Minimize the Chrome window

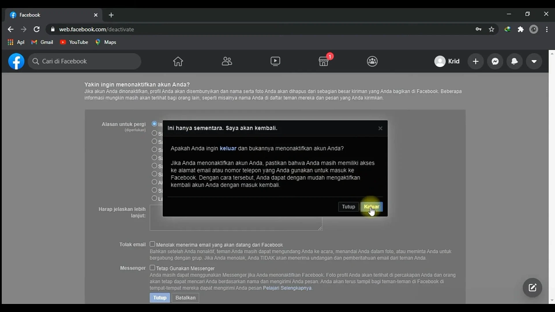point(509,14)
